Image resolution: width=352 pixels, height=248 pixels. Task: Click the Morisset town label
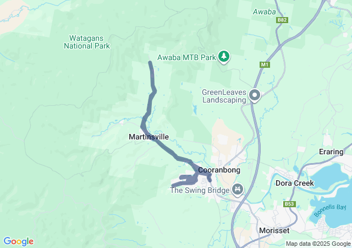pyautogui.click(x=274, y=230)
